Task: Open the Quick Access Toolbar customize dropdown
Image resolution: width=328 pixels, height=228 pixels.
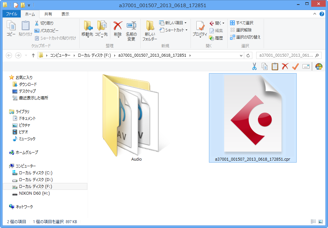Action: [x=29, y=5]
